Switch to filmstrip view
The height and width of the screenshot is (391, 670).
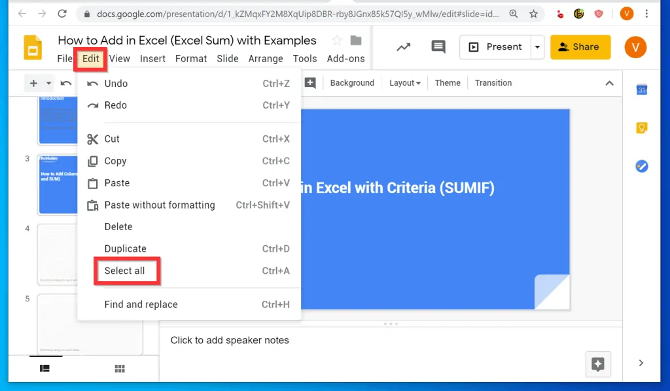point(44,369)
